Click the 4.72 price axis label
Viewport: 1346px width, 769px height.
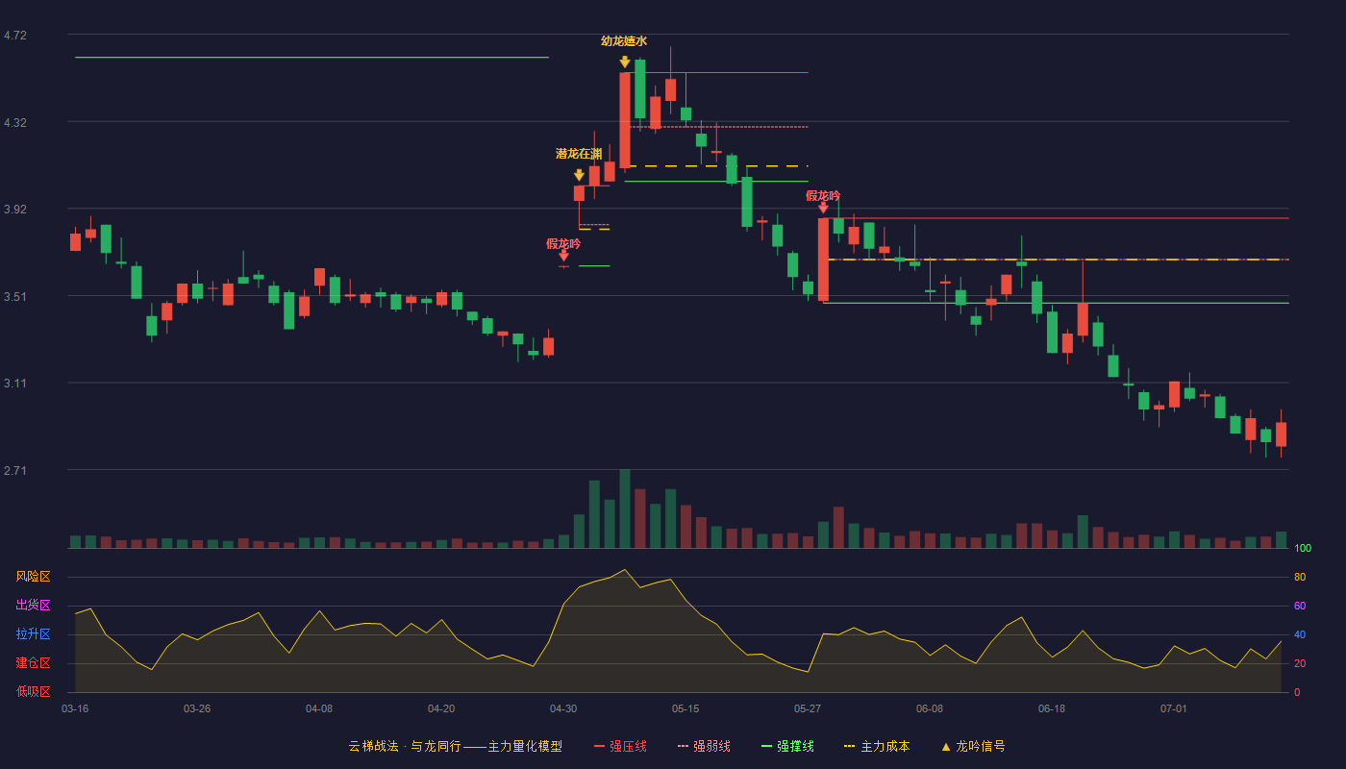[15, 36]
